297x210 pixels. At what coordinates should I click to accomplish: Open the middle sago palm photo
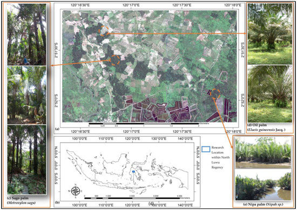[x=26, y=95]
